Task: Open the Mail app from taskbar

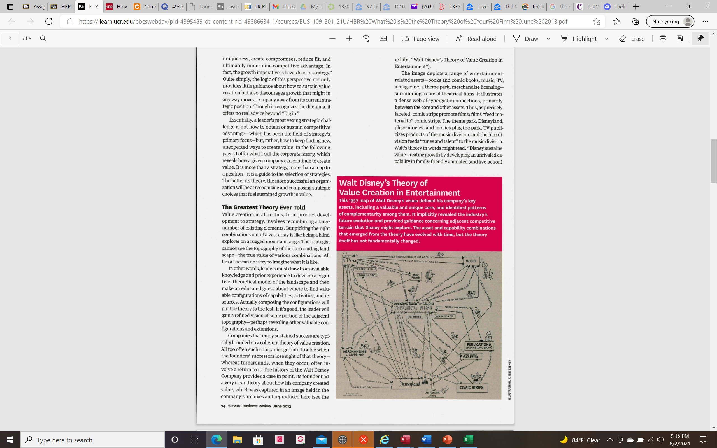Action: 322,440
